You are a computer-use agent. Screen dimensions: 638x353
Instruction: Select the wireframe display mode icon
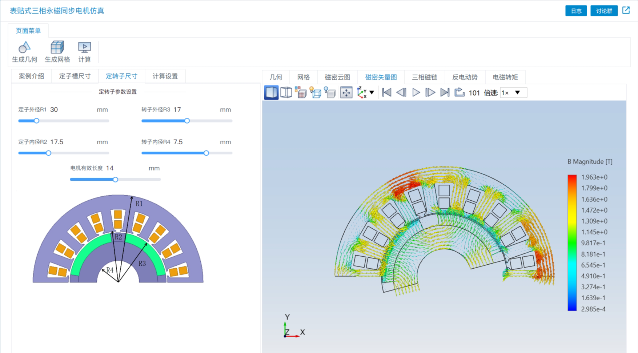[286, 93]
